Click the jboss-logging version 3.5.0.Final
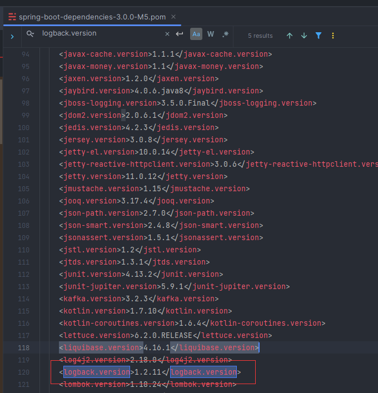The width and height of the screenshot is (378, 393). (x=186, y=103)
